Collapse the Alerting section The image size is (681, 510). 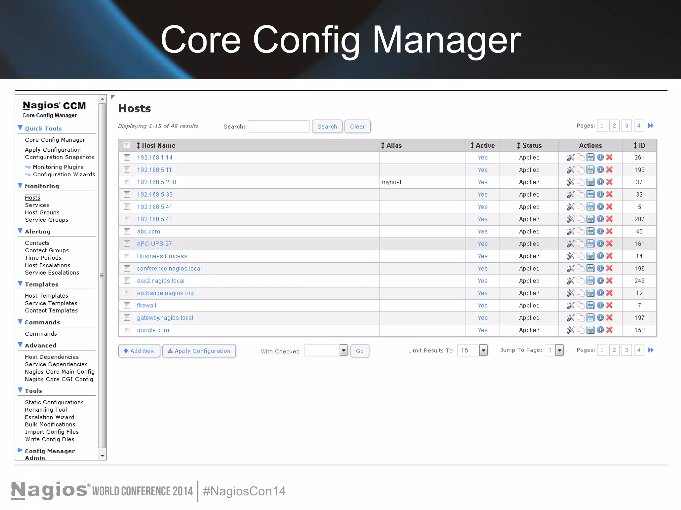coord(20,231)
